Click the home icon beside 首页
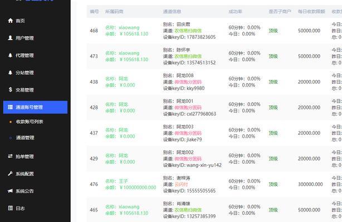The image size is (342, 222). tap(10, 21)
